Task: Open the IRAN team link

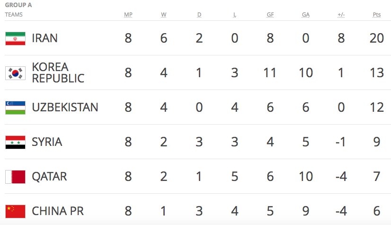Action: pos(44,38)
